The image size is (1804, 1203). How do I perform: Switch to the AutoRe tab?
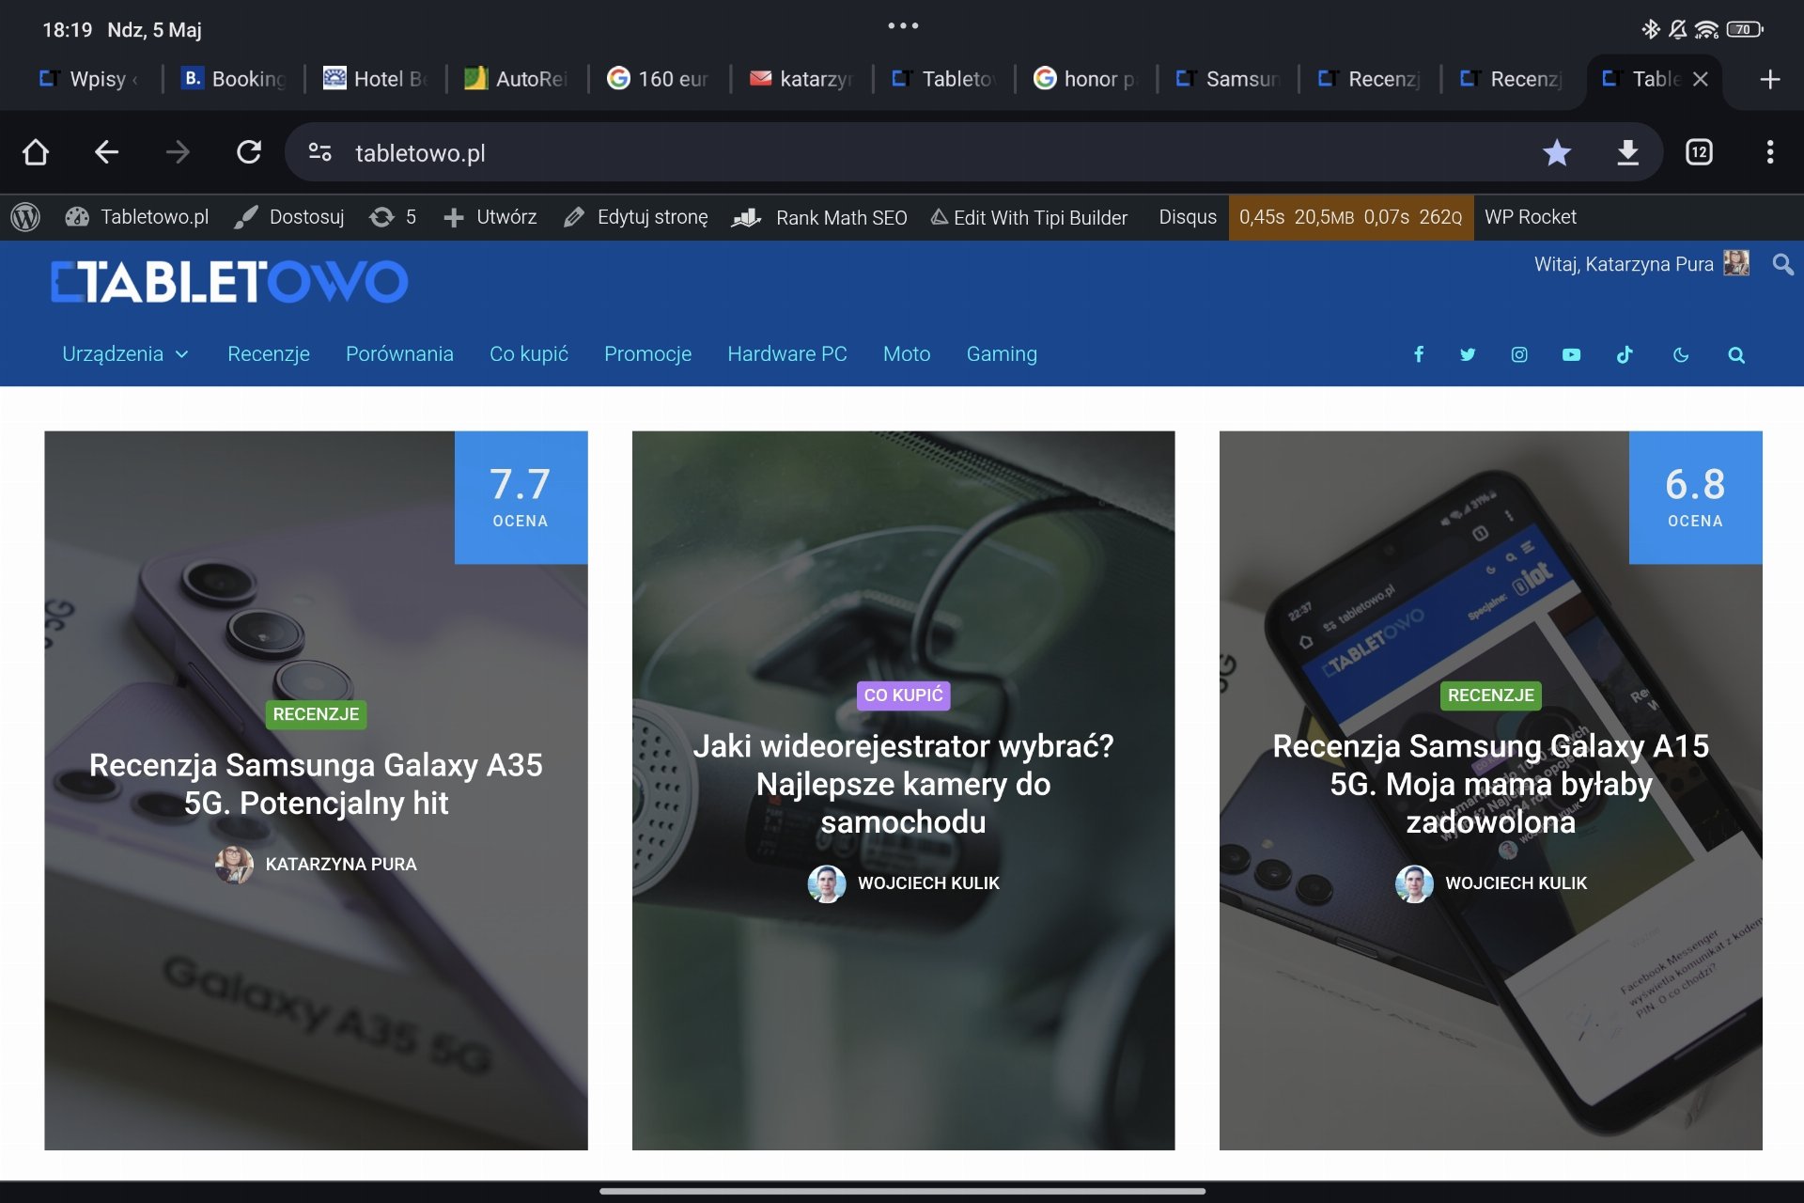(517, 79)
